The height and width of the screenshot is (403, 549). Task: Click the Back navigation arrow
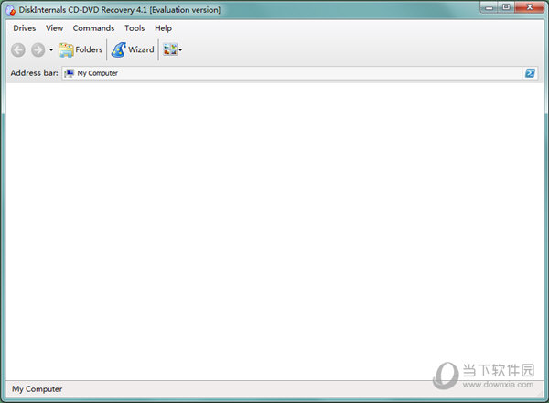18,49
